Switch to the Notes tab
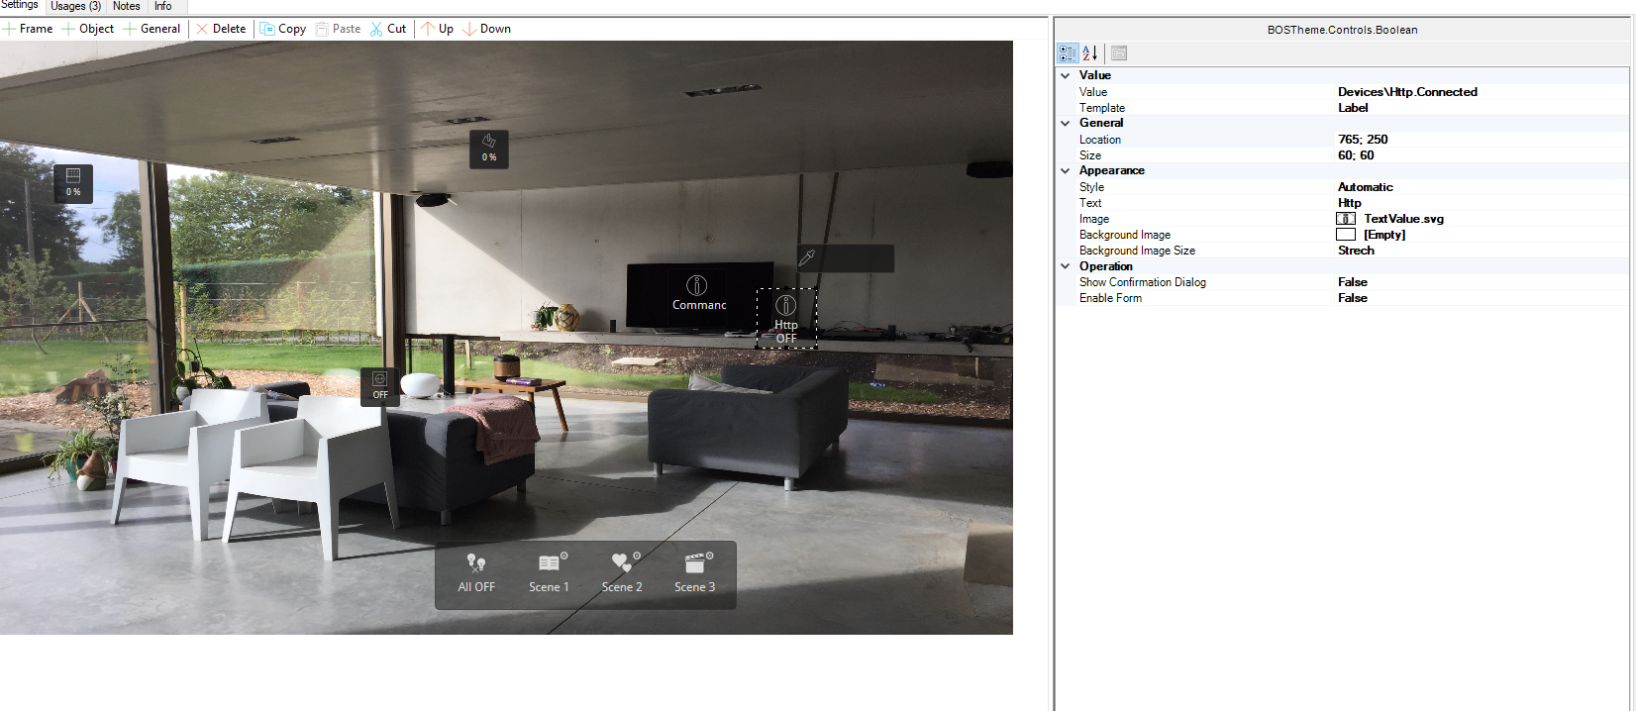This screenshot has height=711, width=1636. click(x=127, y=6)
